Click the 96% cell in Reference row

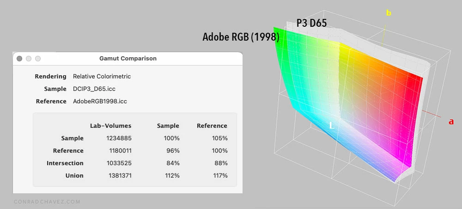click(x=173, y=151)
